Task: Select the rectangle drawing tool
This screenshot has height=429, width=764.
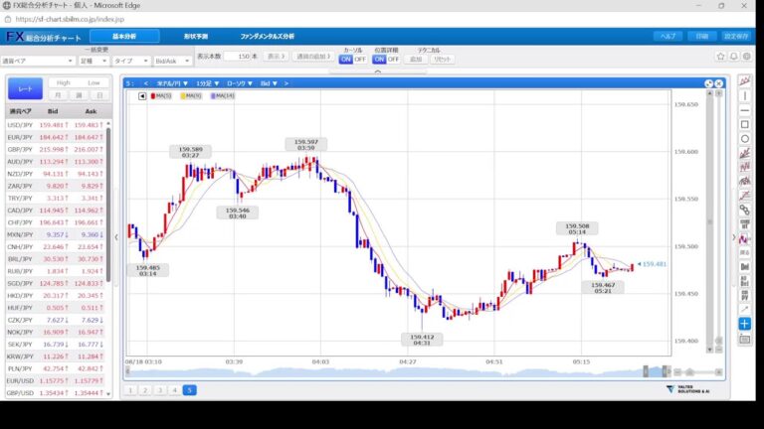Action: coord(744,125)
